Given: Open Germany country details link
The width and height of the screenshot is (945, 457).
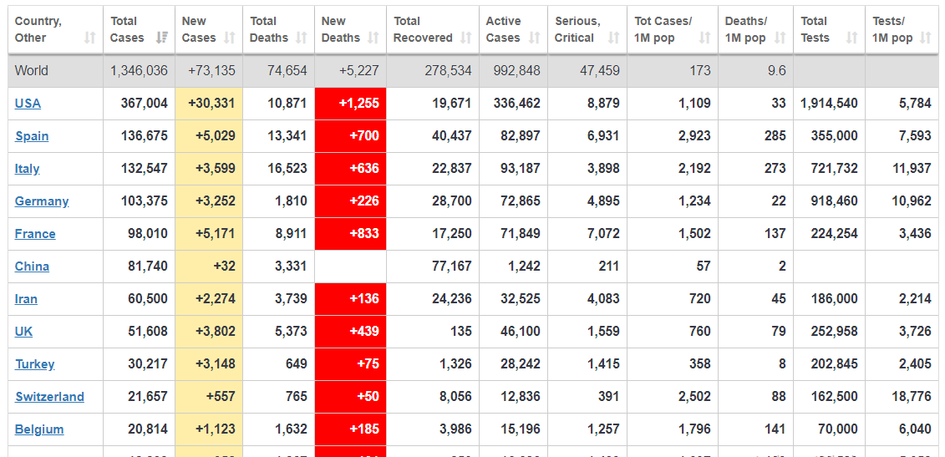Looking at the screenshot, I should [x=42, y=201].
